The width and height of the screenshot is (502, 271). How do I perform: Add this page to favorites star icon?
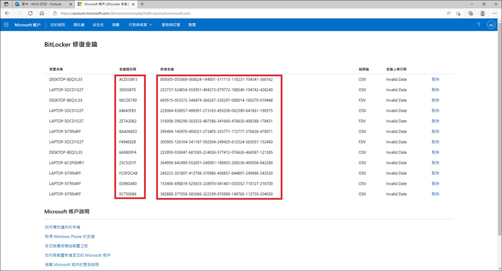(459, 13)
